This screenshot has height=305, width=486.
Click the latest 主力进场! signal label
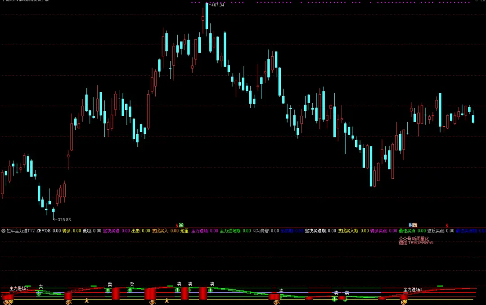click(x=412, y=290)
